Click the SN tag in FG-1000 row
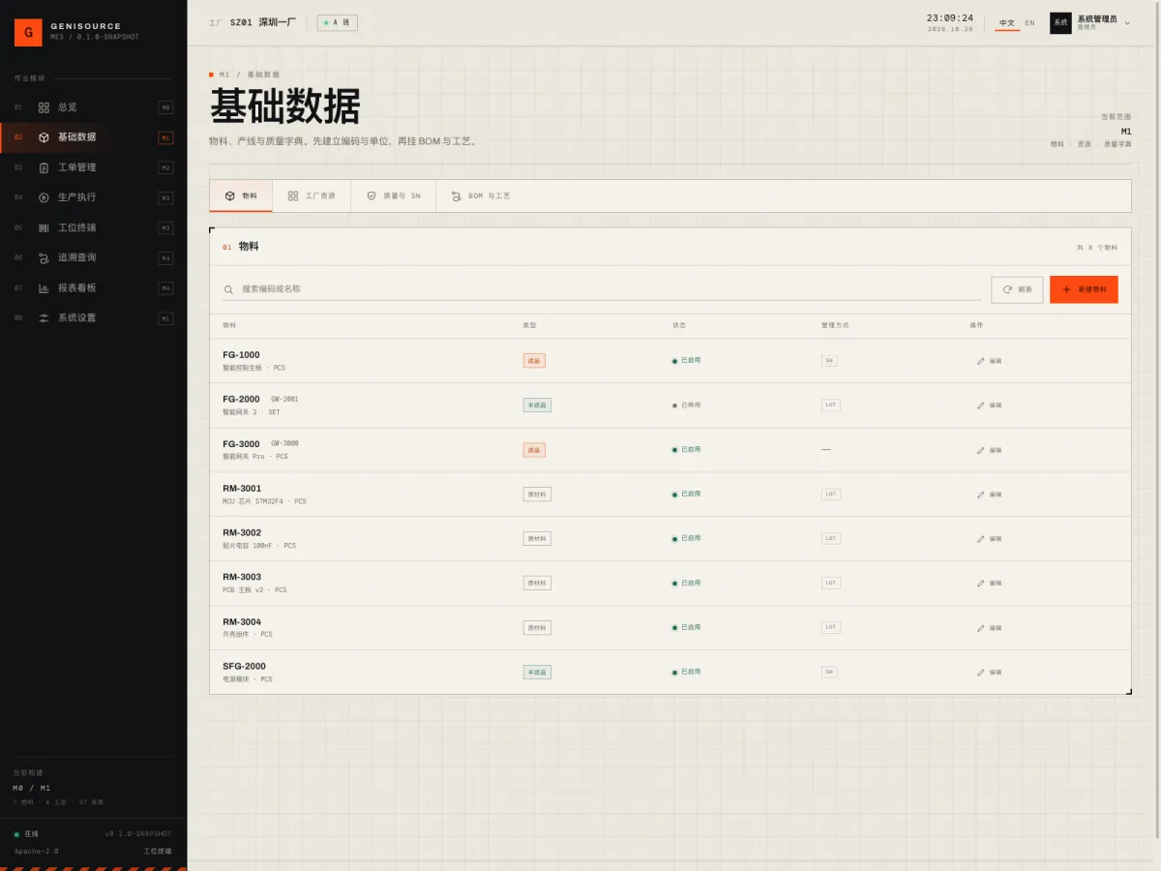Viewport: 1161px width, 871px height. (x=829, y=361)
